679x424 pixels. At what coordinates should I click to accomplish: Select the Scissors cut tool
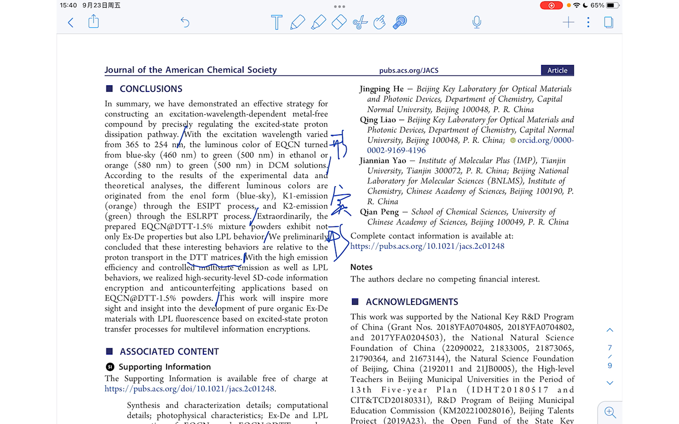click(x=360, y=22)
